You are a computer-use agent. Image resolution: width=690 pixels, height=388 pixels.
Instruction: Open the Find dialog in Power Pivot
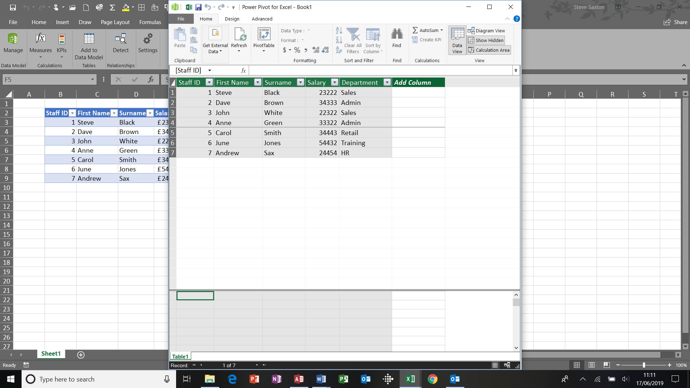pos(396,40)
